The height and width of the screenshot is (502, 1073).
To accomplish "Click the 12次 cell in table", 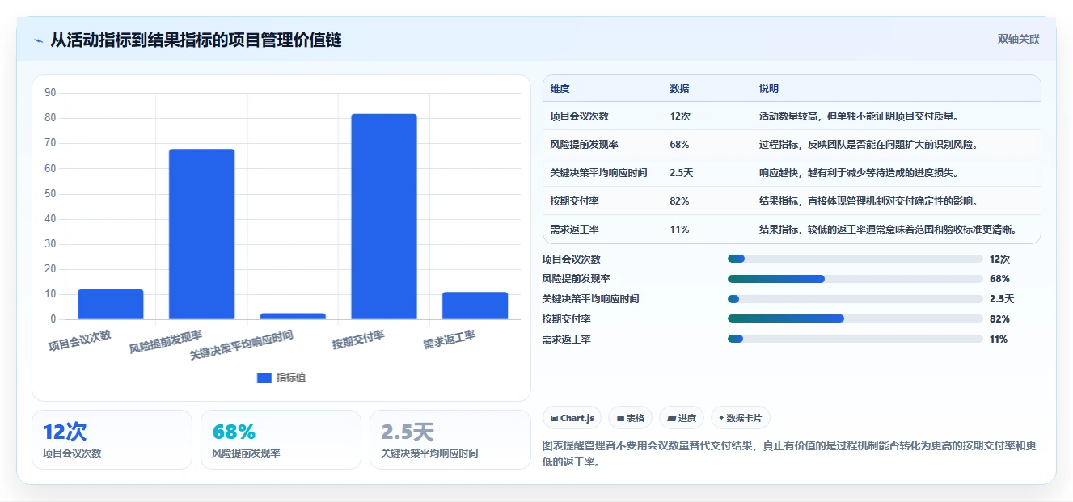I will pos(680,116).
